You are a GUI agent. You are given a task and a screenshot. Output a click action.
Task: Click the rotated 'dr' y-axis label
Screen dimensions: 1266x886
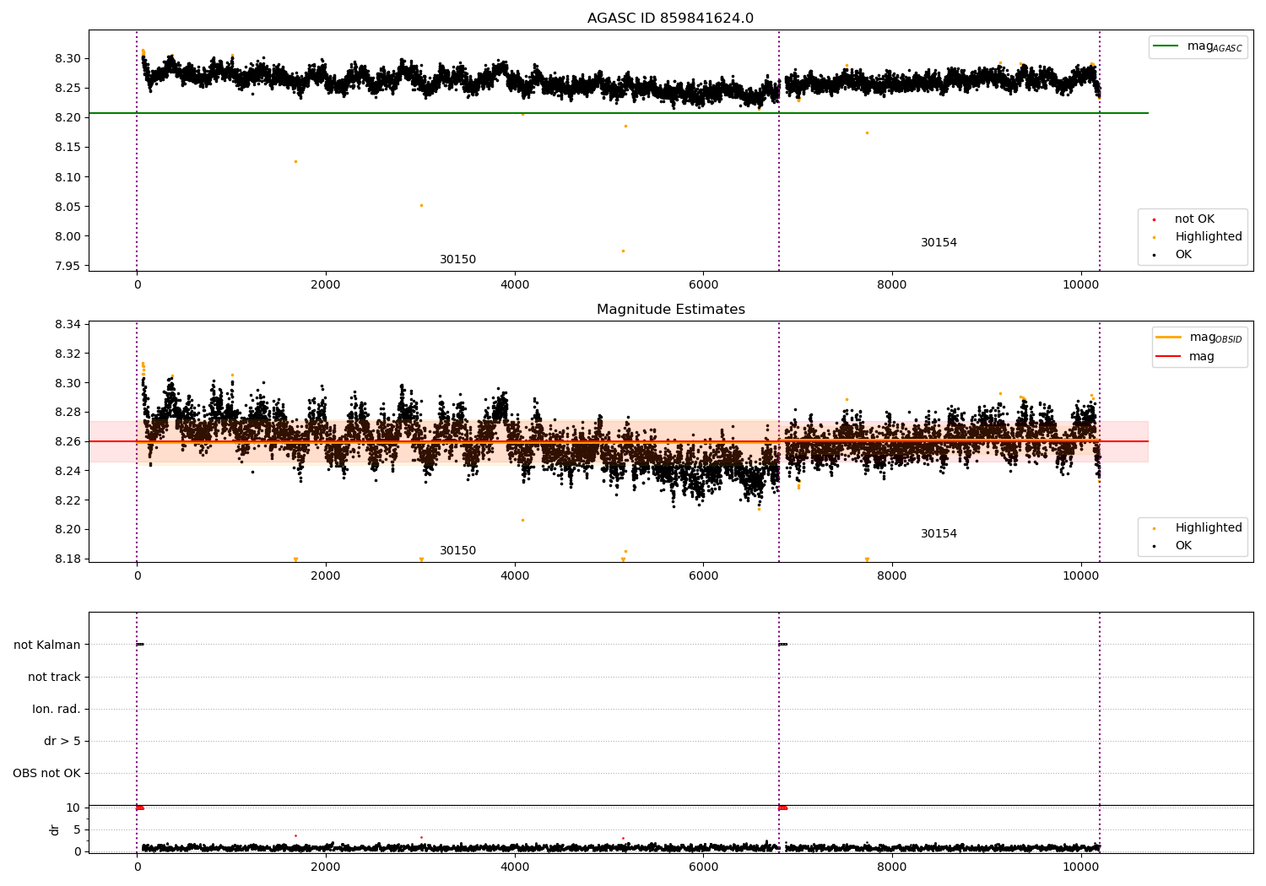click(x=55, y=829)
